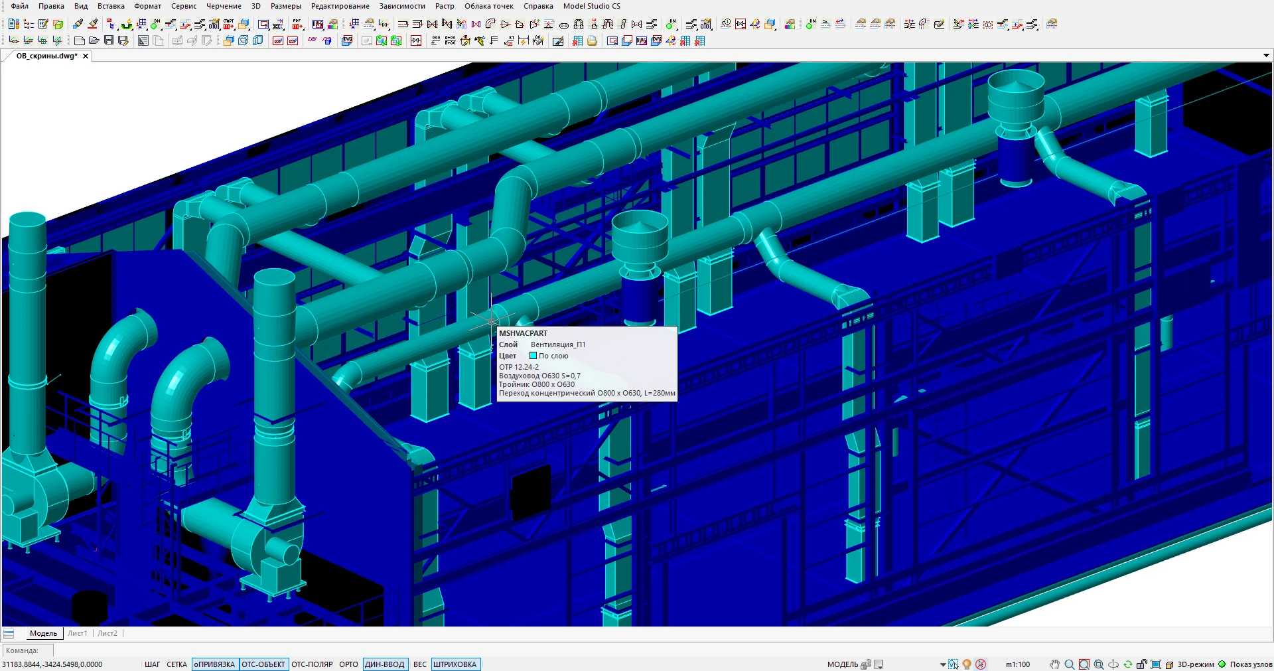This screenshot has width=1274, height=671.
Task: Click the light bulb icon in status bar
Action: (967, 664)
